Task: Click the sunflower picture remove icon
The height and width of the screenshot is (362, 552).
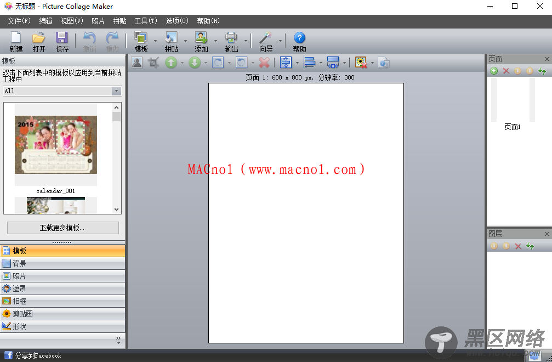Action: click(361, 63)
